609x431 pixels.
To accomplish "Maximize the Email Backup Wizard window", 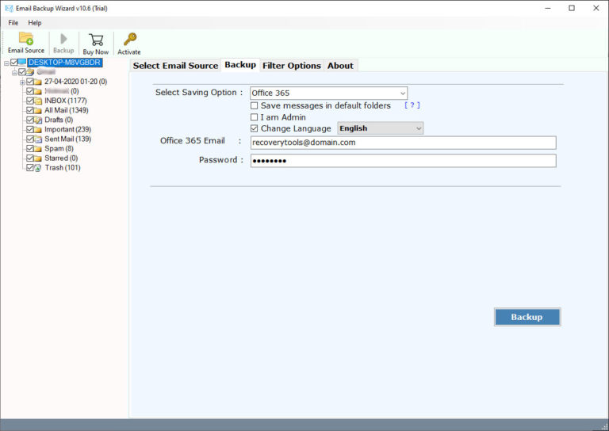I will pyautogui.click(x=572, y=8).
